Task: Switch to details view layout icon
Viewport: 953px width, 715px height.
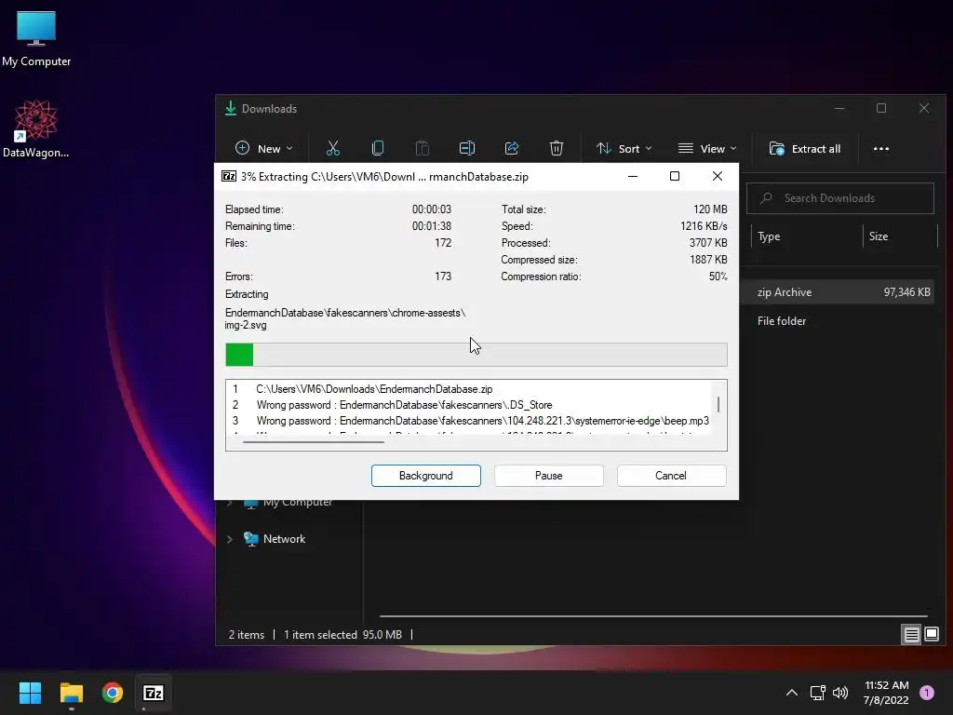Action: click(x=911, y=635)
